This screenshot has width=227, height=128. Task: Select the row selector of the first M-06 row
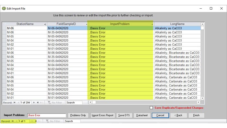tap(4, 28)
